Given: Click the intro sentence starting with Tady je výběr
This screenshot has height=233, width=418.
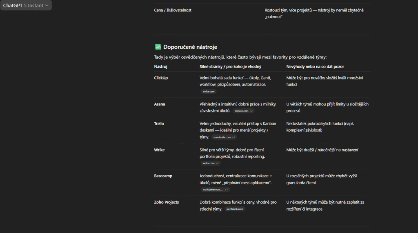Looking at the screenshot, I should pos(240,57).
